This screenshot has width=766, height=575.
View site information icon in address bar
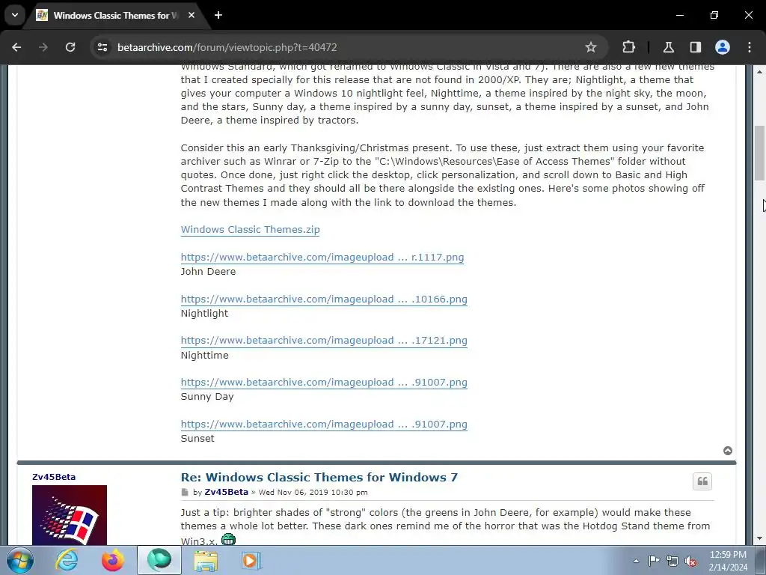(102, 47)
